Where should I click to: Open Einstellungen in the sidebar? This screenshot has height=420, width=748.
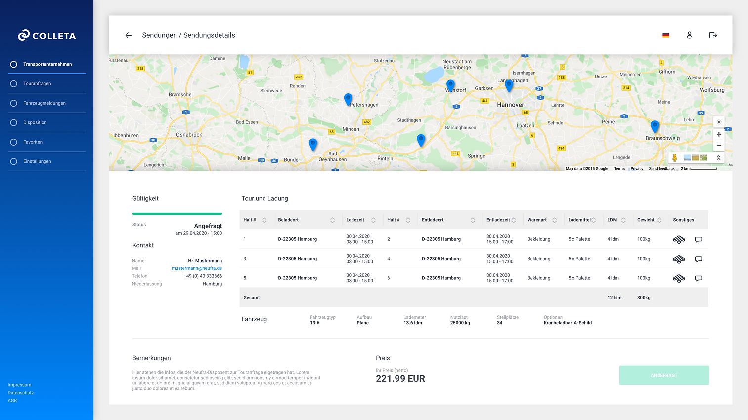coord(47,161)
